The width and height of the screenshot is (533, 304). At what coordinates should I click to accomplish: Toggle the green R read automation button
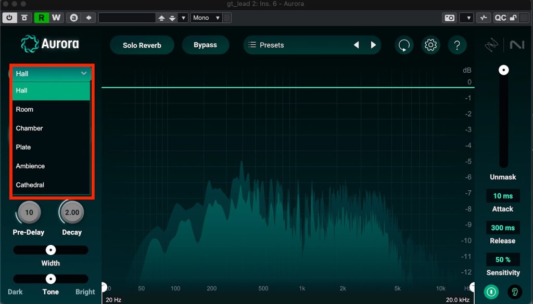tap(41, 18)
